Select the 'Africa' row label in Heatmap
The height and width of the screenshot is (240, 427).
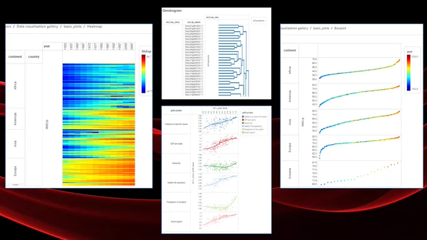[15, 85]
